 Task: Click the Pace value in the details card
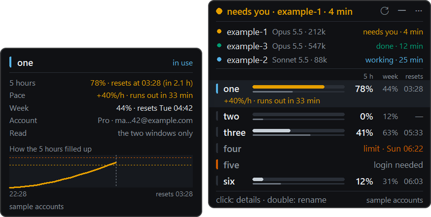[144, 95]
